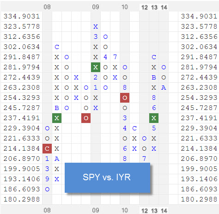219x214 pixels.
Task: Click 291.8487 on the right price axis
Action: 199,57
